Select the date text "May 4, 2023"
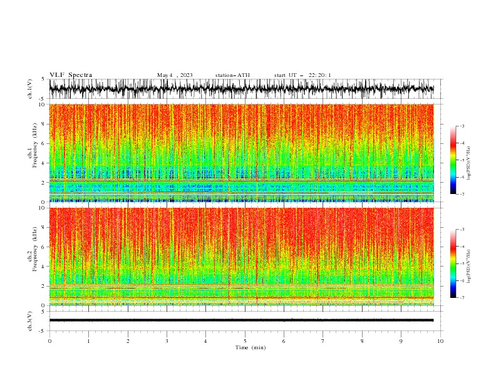The height and width of the screenshot is (383, 496). tap(175, 75)
